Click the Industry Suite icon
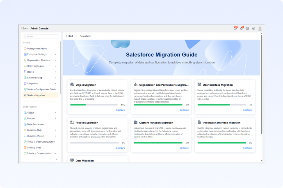This screenshot has width=283, height=188. 25,148
